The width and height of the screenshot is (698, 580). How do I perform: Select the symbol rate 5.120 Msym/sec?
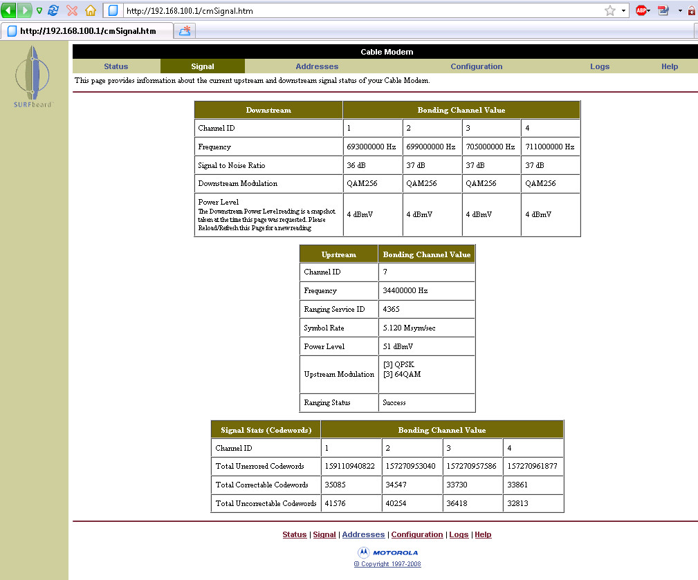click(x=409, y=328)
